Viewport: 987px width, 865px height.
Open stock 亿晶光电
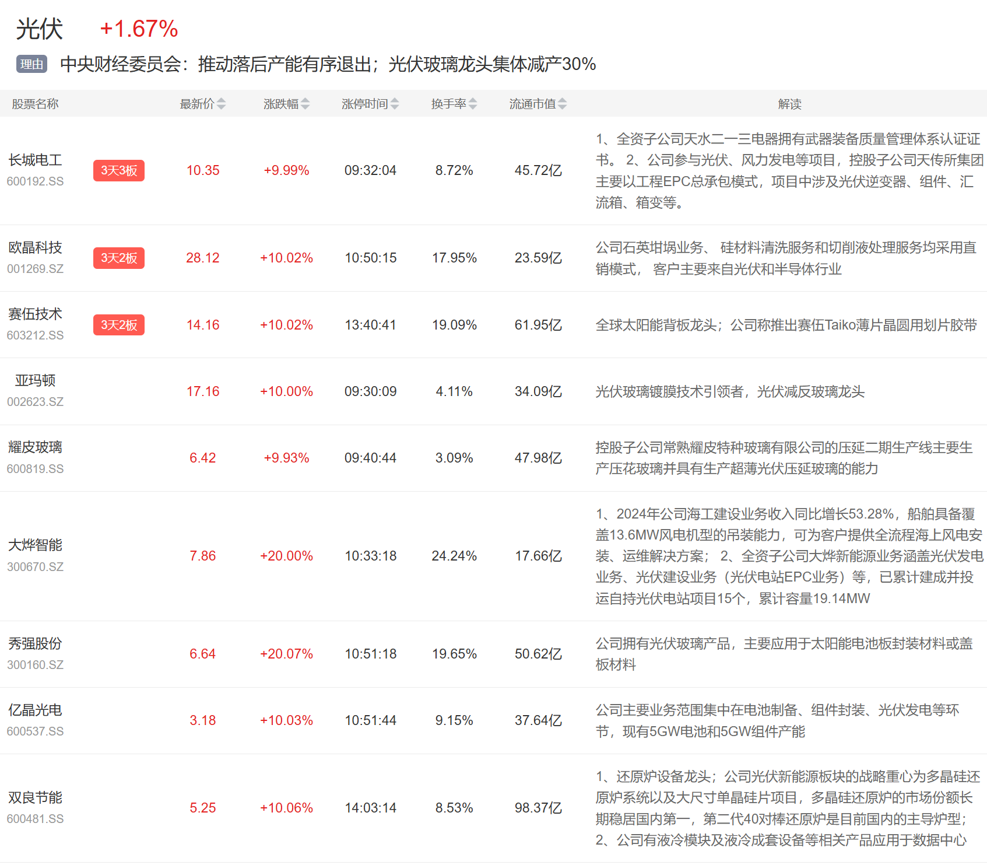point(35,710)
